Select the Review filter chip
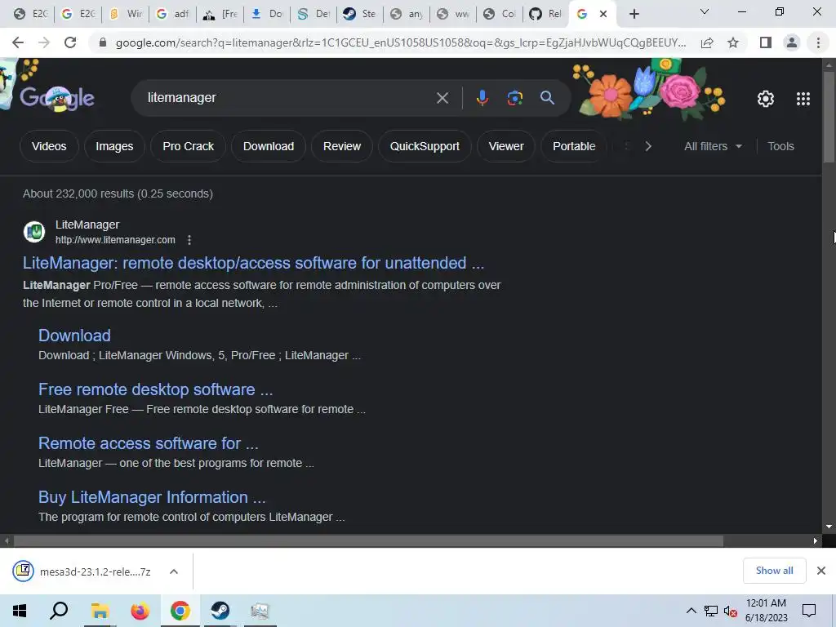This screenshot has height=627, width=836. point(342,146)
